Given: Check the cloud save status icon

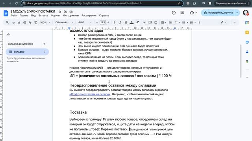Looking at the screenshot, I should point(71,11).
